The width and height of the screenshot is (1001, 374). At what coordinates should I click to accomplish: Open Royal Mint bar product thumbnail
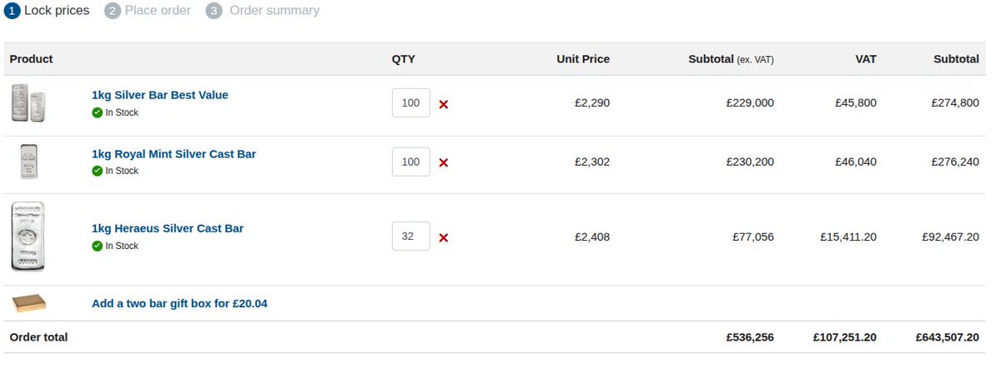coord(29,162)
